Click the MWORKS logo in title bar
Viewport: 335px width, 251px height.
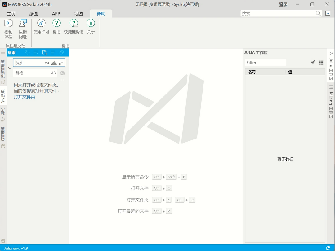coord(4,4)
